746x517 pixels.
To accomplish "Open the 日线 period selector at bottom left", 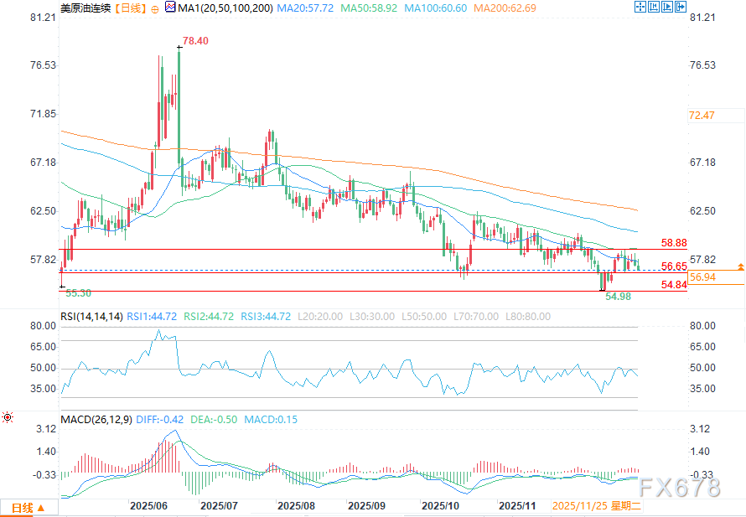I will coord(28,508).
